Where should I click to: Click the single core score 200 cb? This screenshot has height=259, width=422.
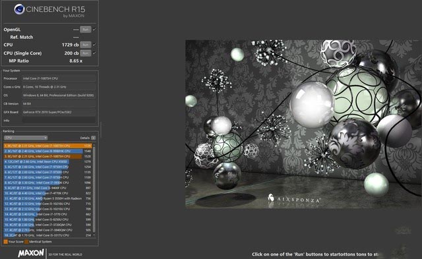[x=71, y=53]
